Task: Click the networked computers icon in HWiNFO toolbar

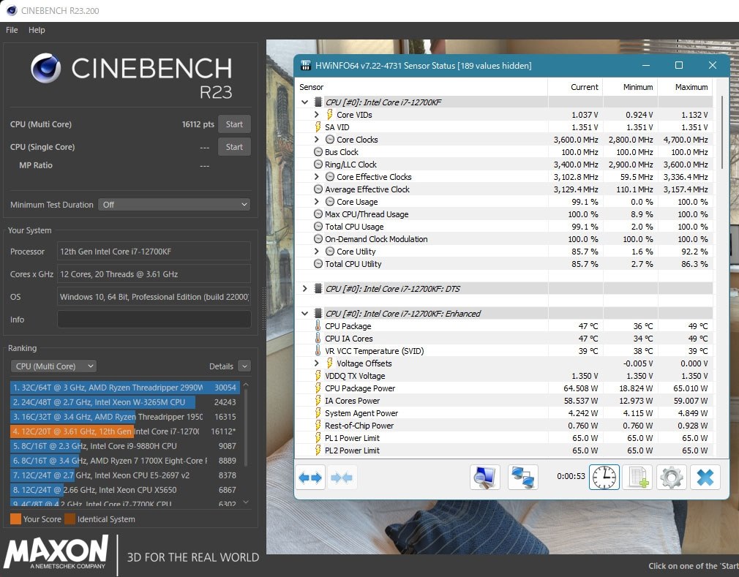Action: point(522,478)
